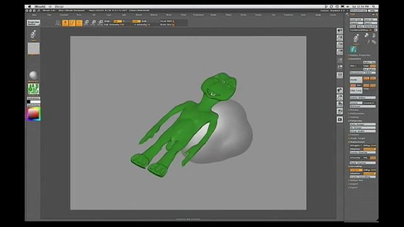Click the Save As button in Tool palette
The height and width of the screenshot is (227, 404).
click(x=370, y=20)
